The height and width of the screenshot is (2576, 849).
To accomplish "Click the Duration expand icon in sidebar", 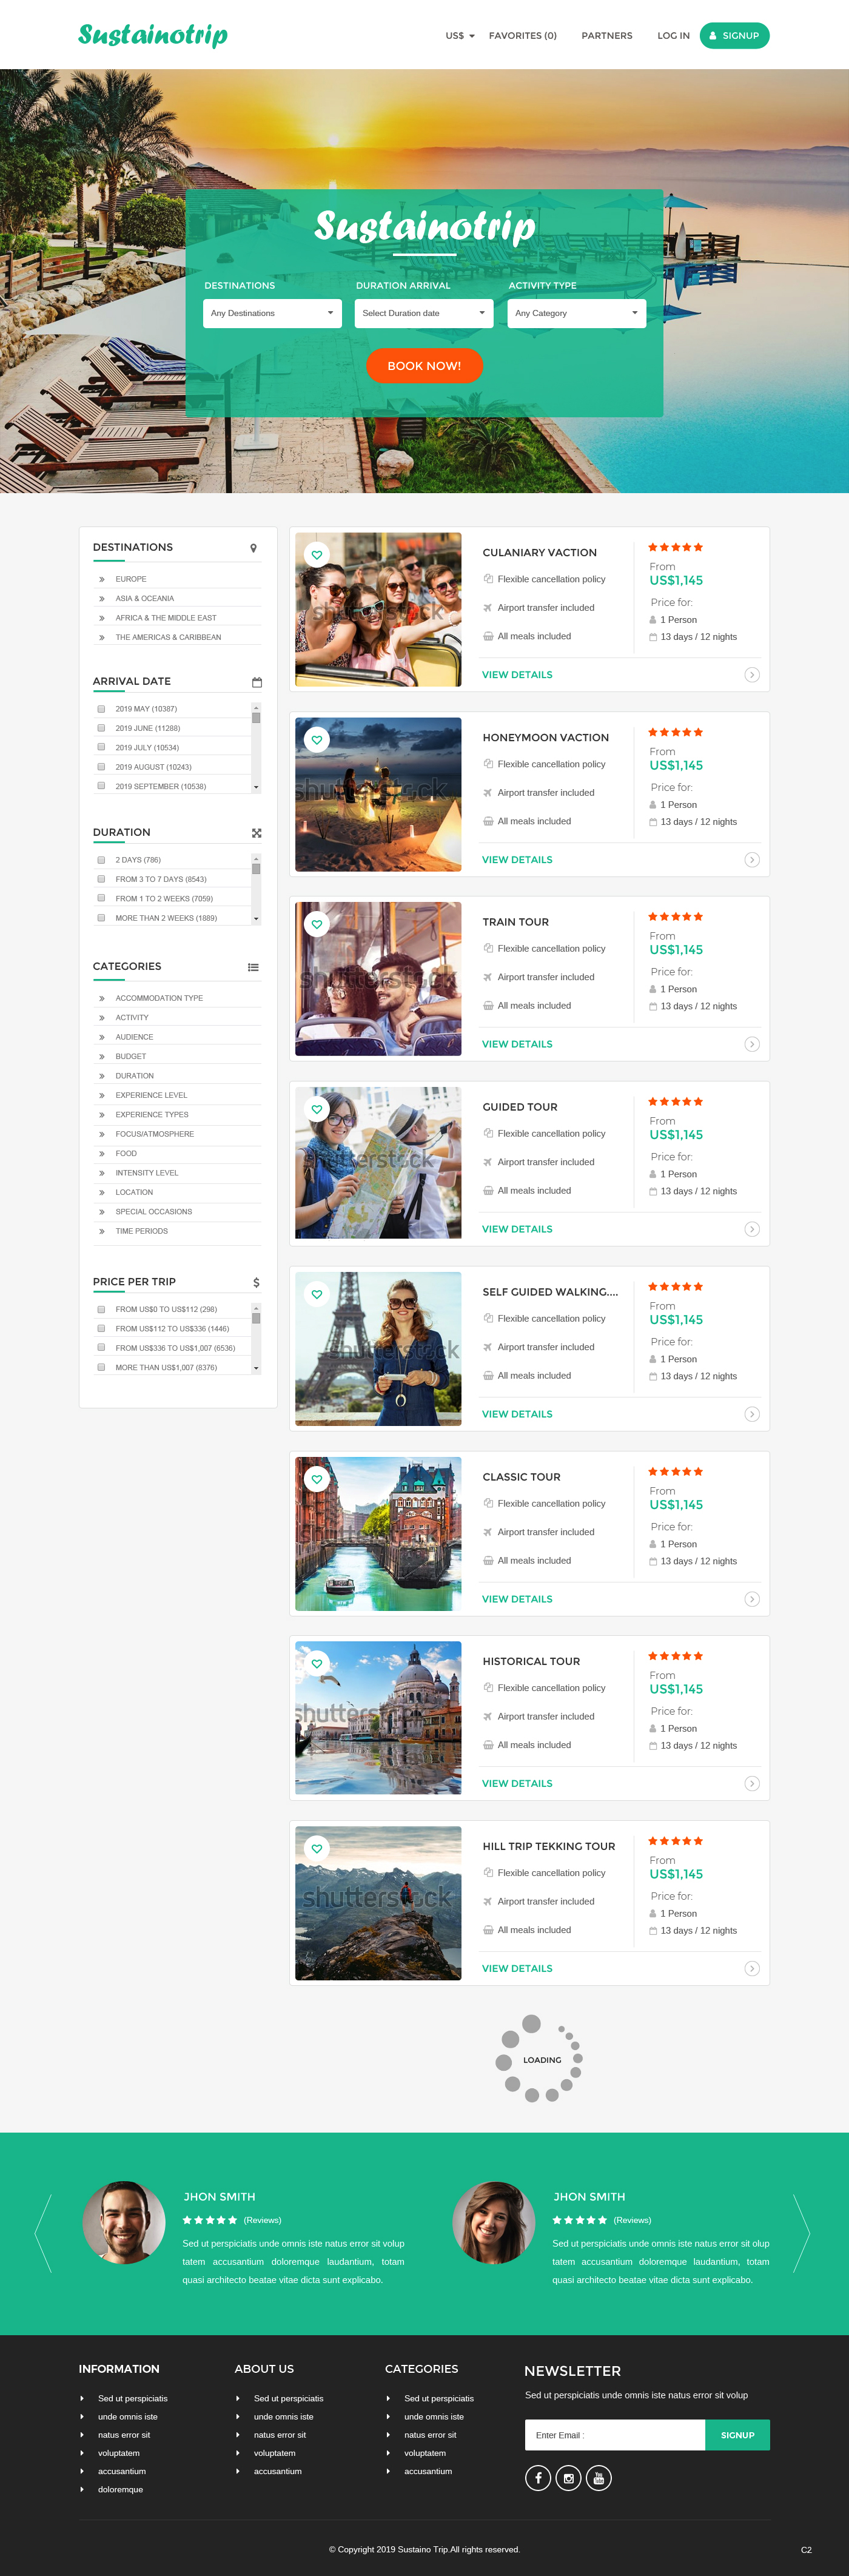I will pyautogui.click(x=257, y=833).
